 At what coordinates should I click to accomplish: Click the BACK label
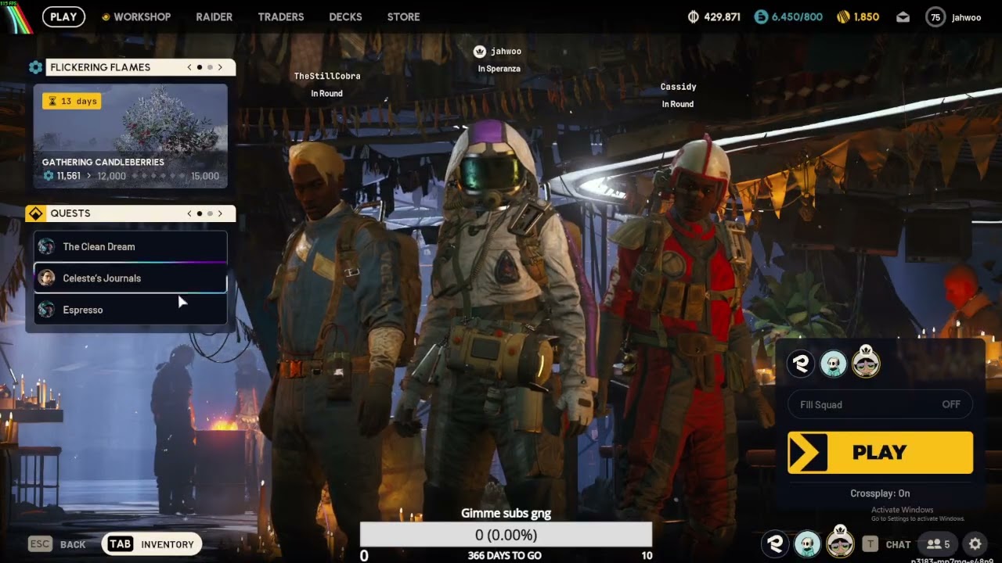pos(73,544)
